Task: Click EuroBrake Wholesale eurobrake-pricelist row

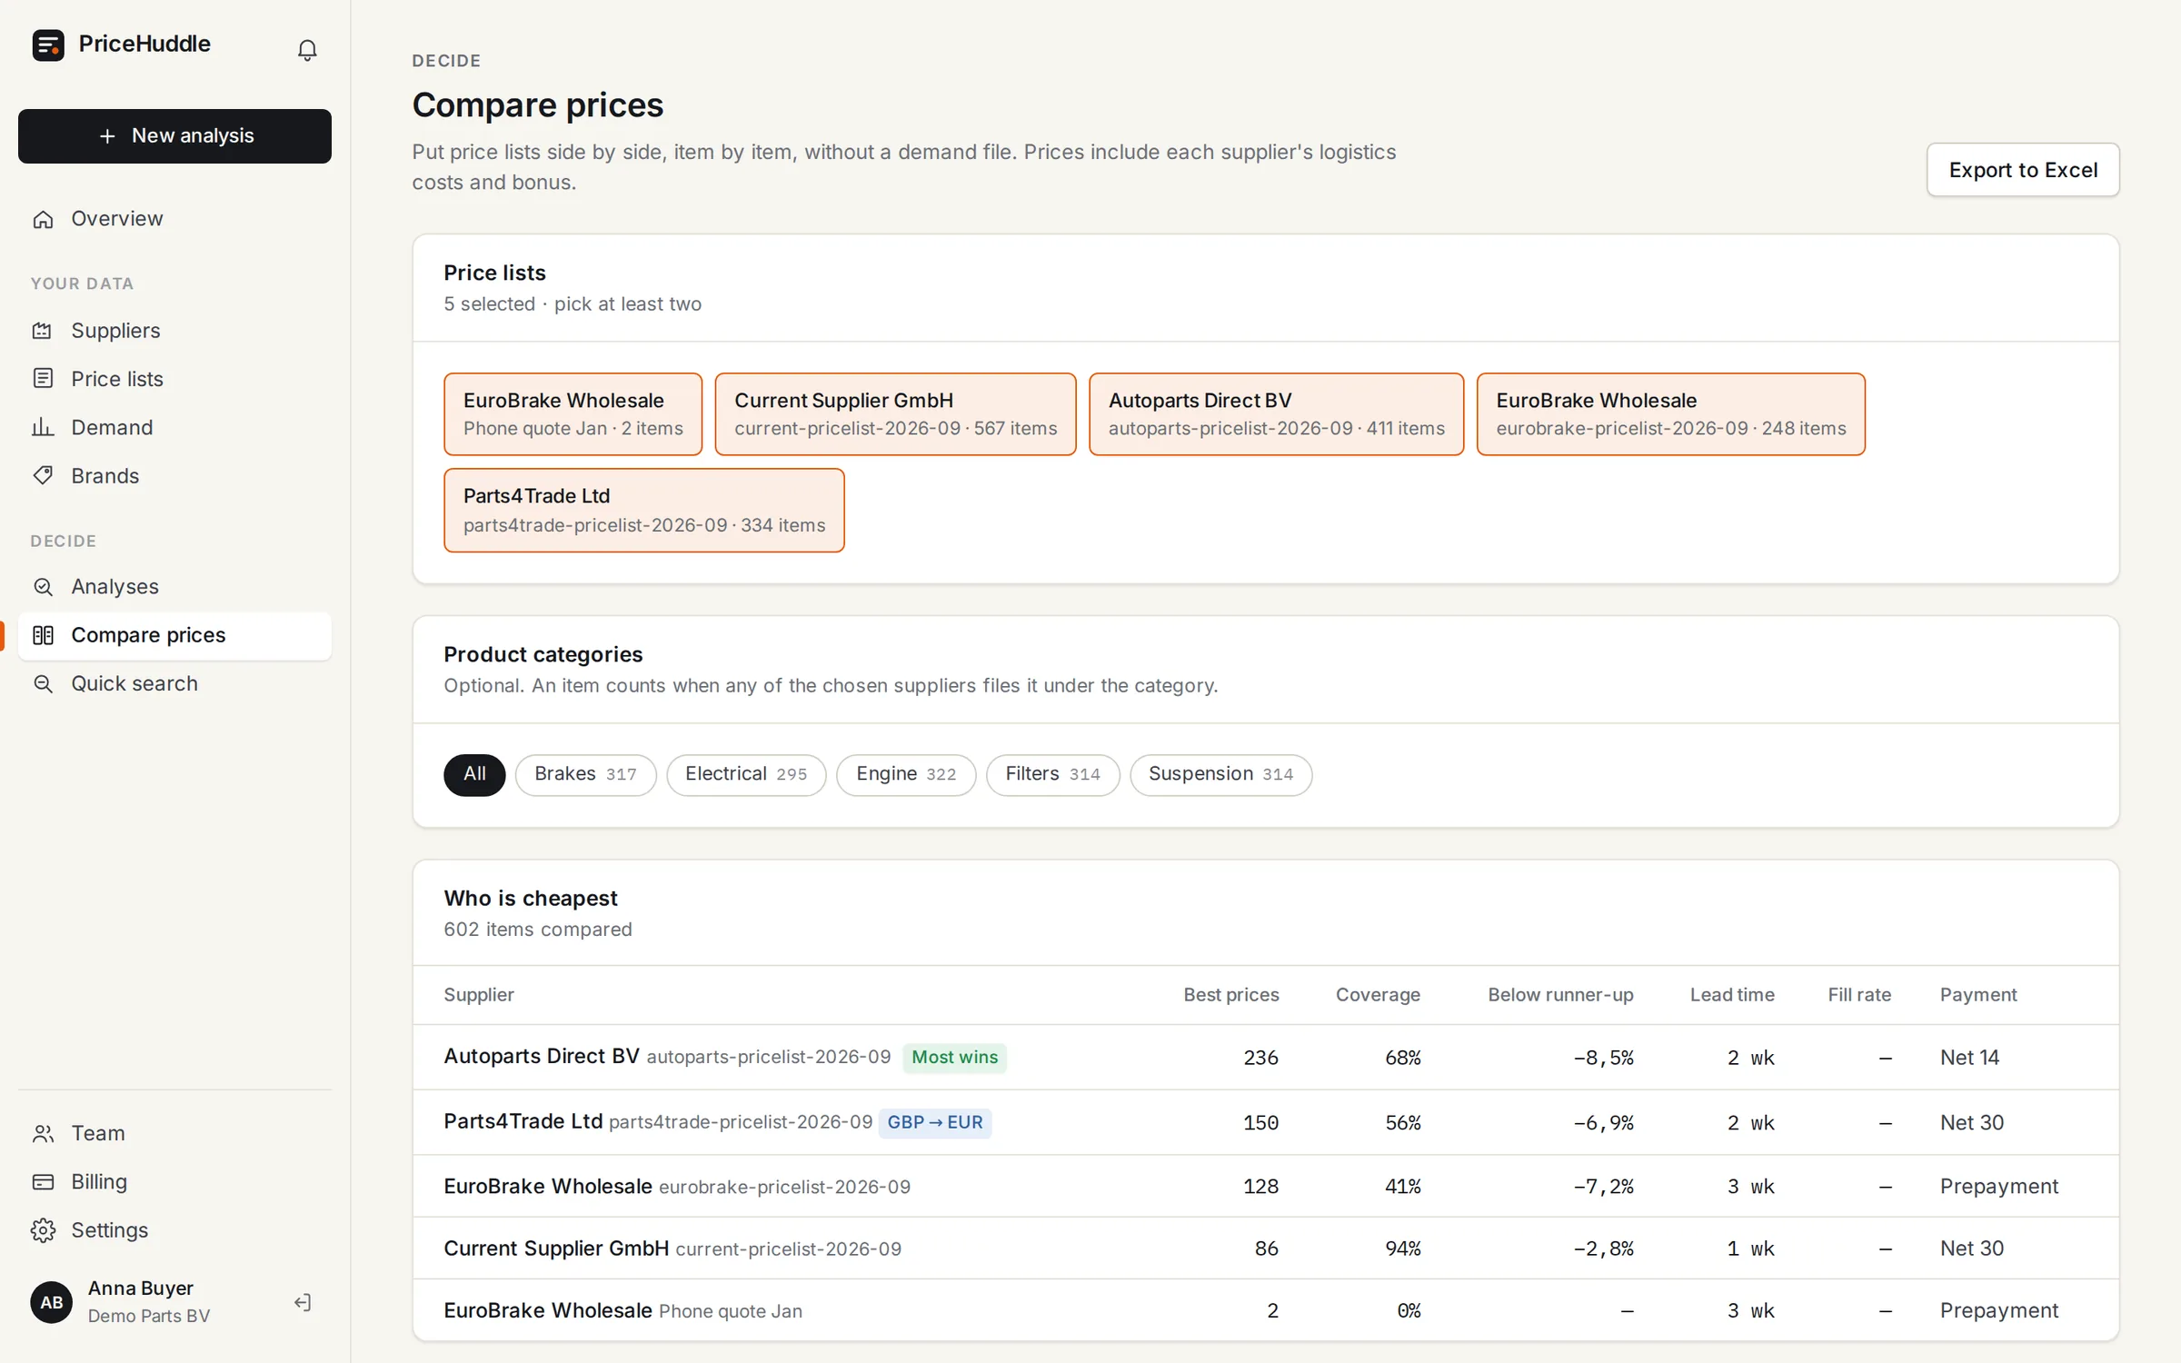Action: [x=1266, y=1187]
